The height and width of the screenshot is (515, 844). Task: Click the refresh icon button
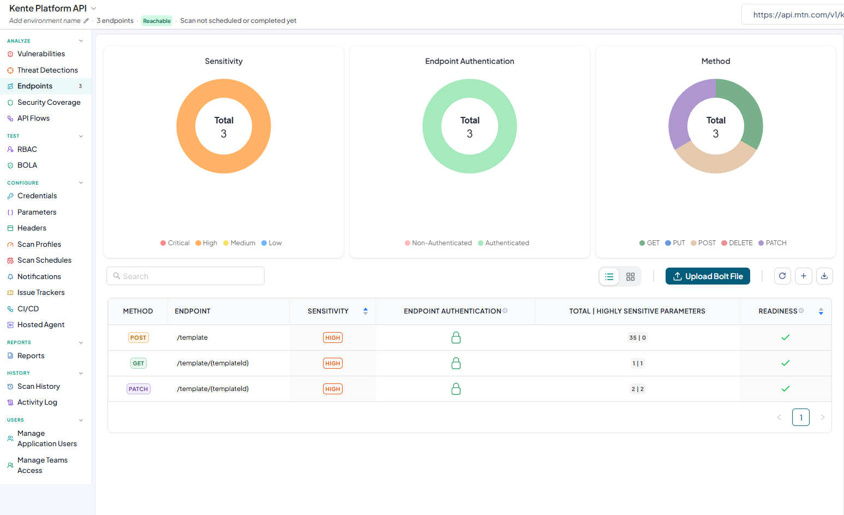pos(782,276)
